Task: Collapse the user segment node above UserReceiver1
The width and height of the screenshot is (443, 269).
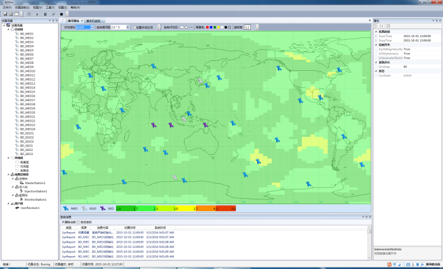Action: click(8, 204)
